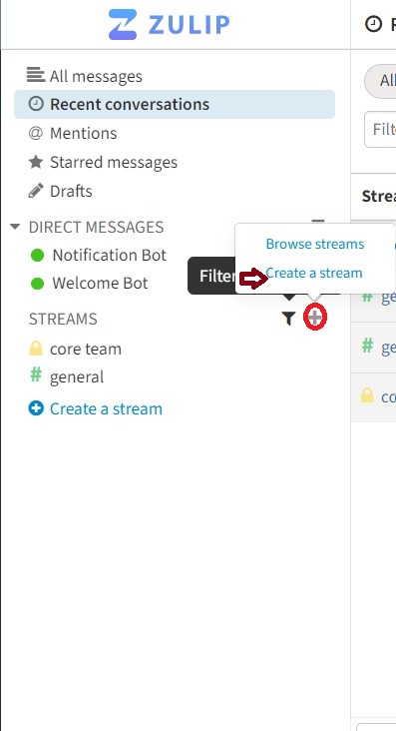Click the blue plus circle icon
Screen dimensions: 396x731
pyautogui.click(x=36, y=408)
